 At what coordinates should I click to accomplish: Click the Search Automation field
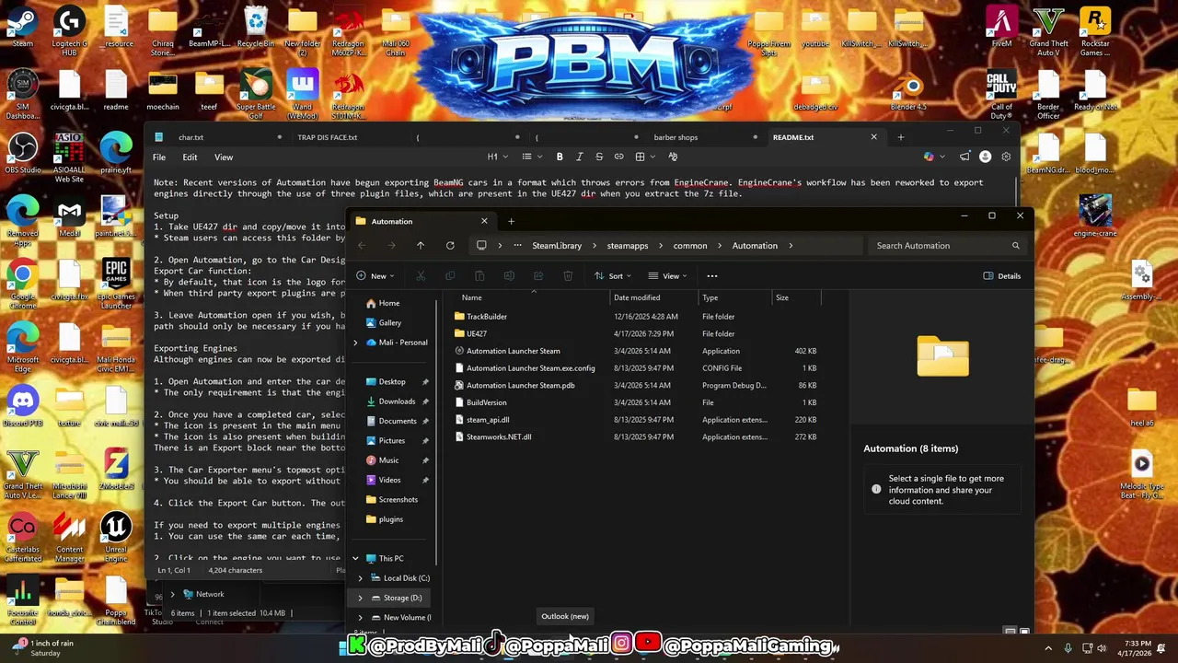[946, 246]
